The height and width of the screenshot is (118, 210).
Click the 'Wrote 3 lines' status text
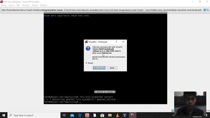(x=105, y=92)
